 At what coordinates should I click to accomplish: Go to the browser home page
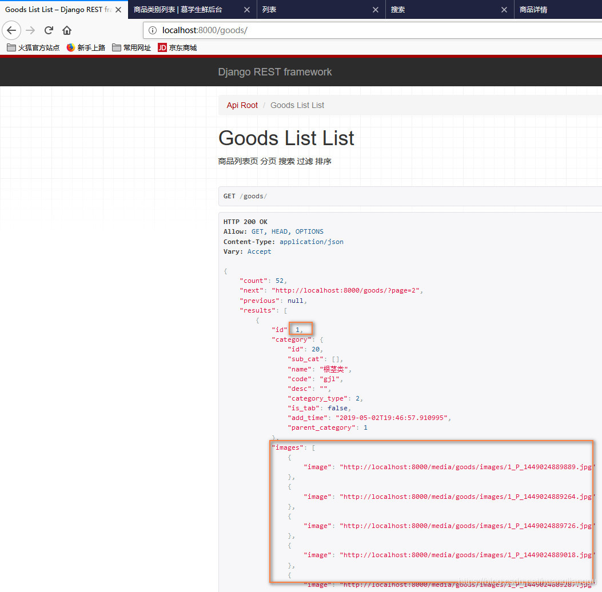click(x=67, y=30)
